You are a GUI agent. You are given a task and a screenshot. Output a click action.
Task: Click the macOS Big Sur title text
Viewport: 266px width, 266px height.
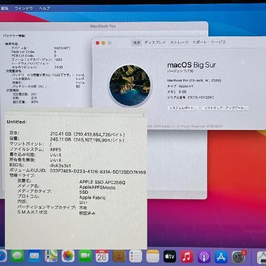click(192, 65)
